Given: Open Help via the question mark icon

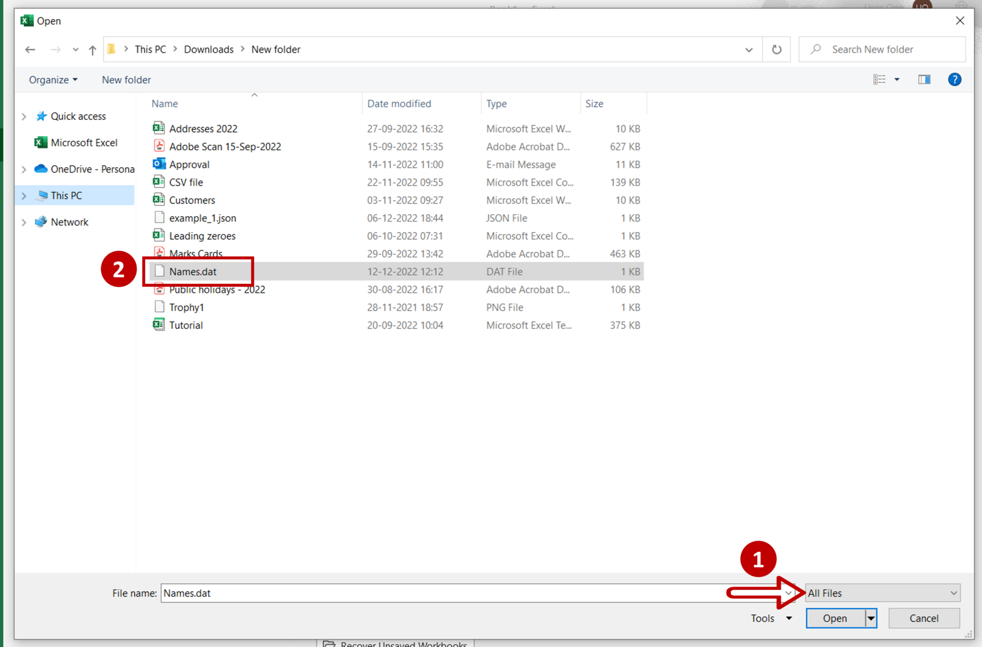Looking at the screenshot, I should click(955, 79).
